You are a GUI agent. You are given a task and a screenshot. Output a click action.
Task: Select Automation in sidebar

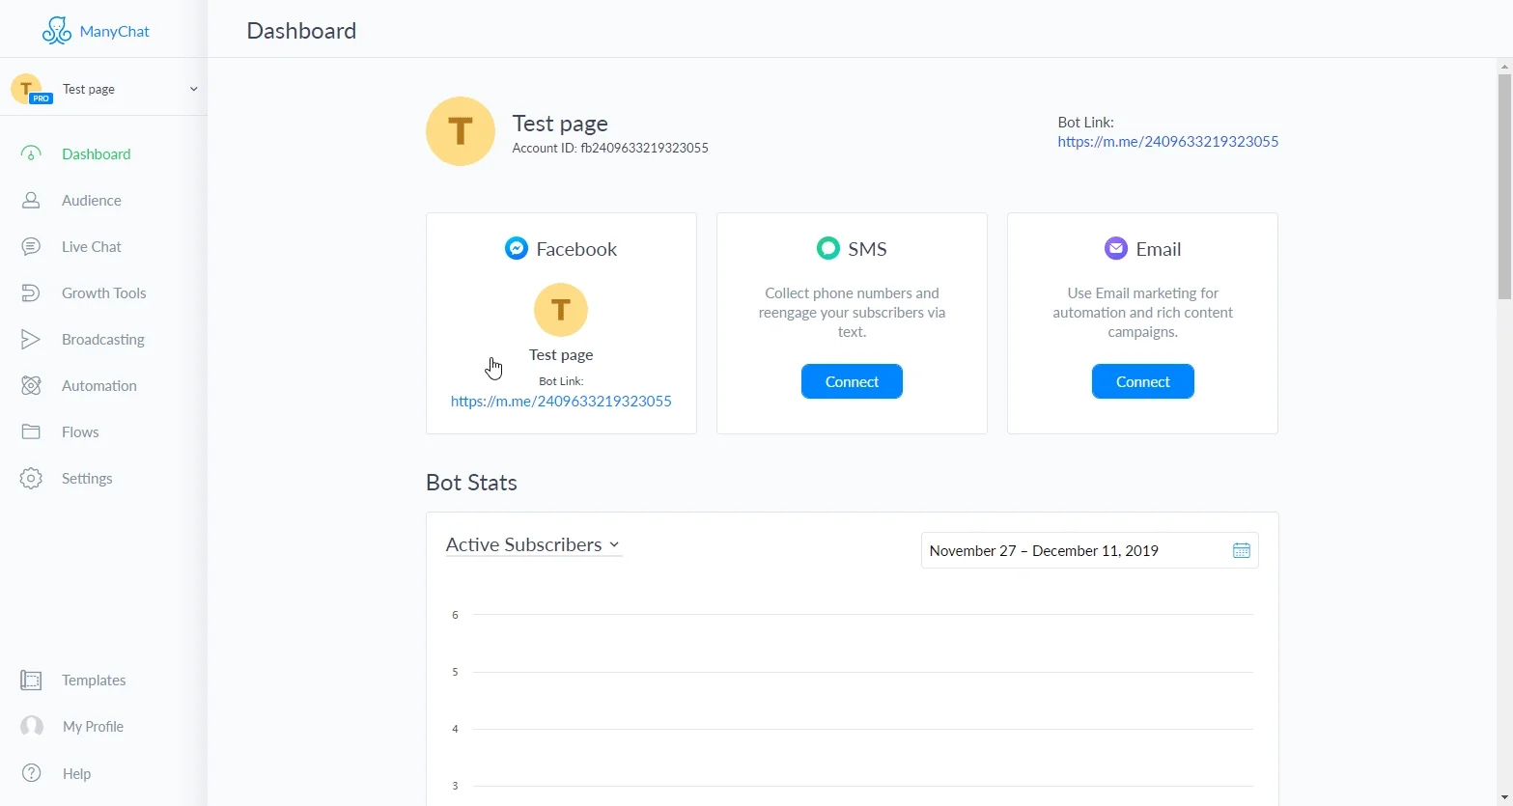tap(99, 385)
